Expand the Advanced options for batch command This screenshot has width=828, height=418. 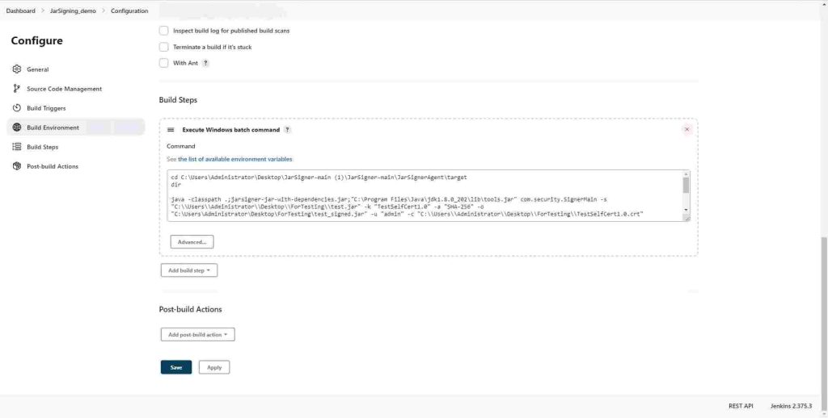click(192, 241)
